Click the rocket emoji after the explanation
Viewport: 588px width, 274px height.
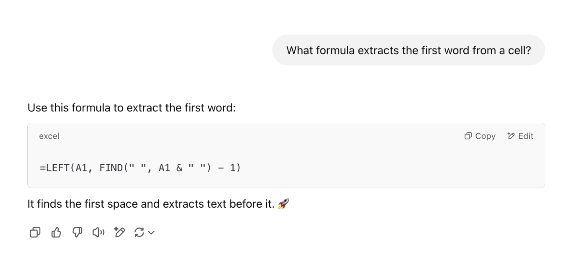pyautogui.click(x=284, y=204)
